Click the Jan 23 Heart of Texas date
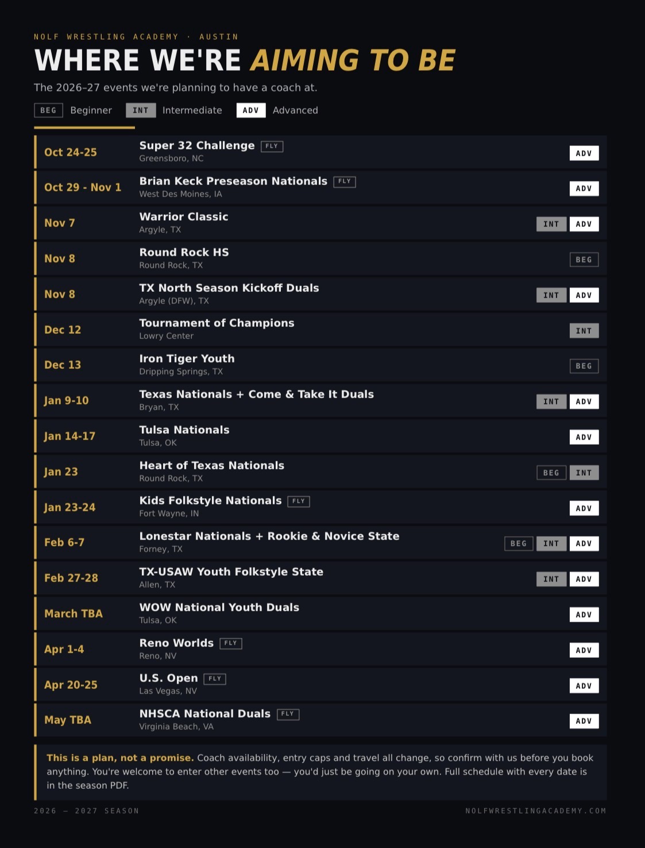 click(61, 472)
